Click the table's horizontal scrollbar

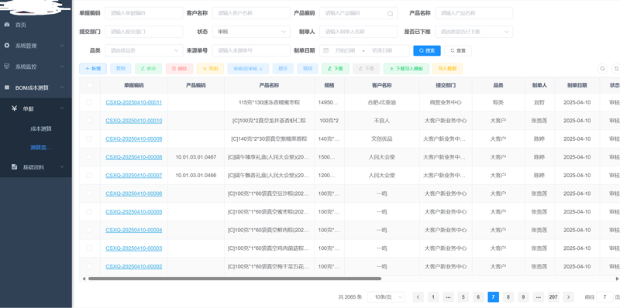coord(235,279)
